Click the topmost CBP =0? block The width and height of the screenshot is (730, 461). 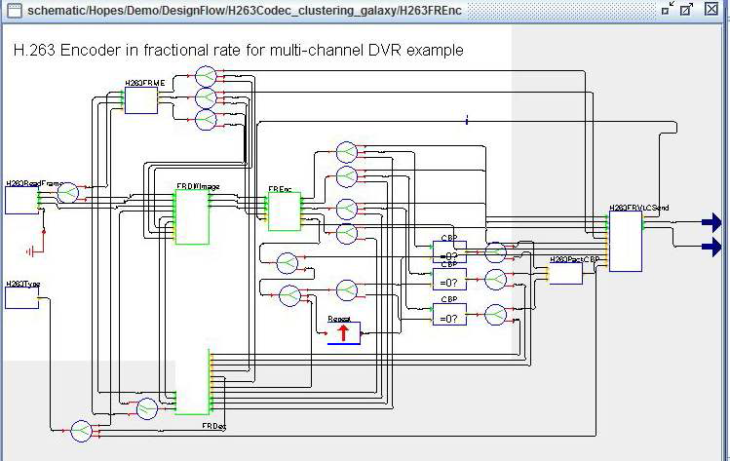tap(449, 252)
